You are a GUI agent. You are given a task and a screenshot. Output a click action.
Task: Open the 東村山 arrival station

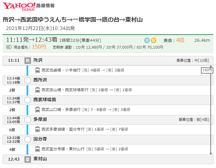click(x=40, y=159)
